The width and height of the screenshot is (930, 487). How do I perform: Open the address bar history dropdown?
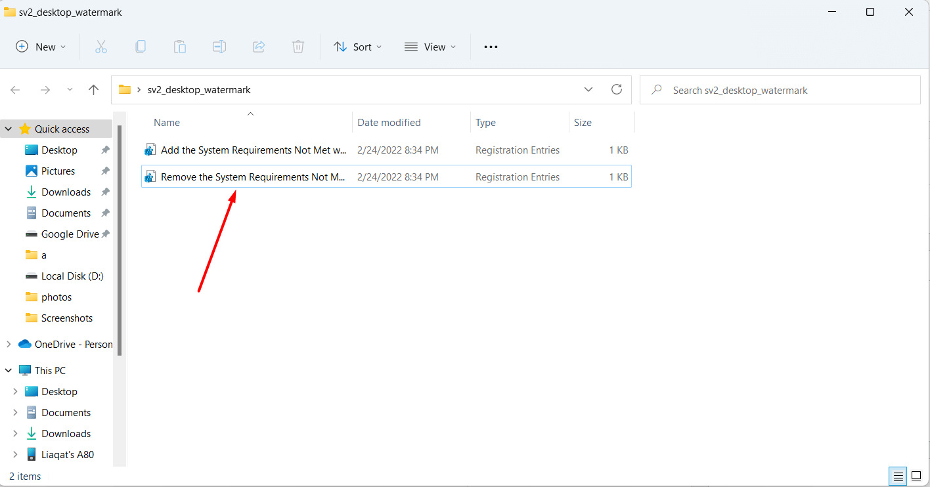pyautogui.click(x=588, y=90)
